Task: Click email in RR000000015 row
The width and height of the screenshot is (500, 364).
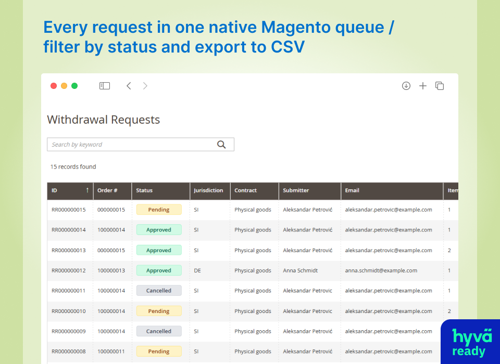Action: coord(389,210)
